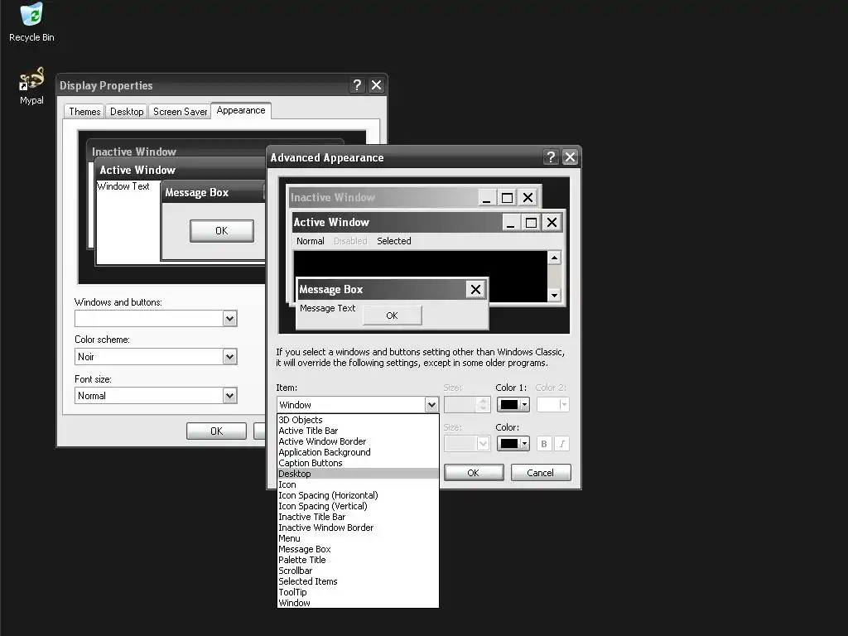Choose ToolTip from the Item list
Screen dimensions: 848x636
pos(358,592)
